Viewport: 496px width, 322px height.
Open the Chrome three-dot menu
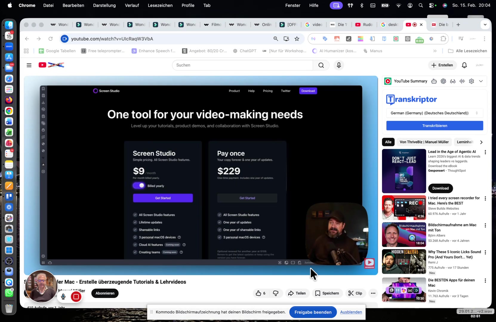485,39
